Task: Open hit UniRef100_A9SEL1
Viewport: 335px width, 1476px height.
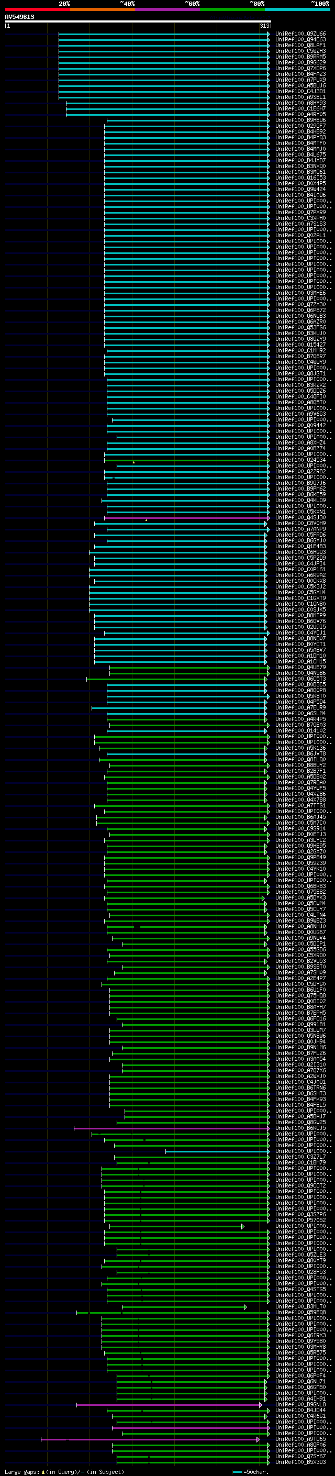Action: click(300, 97)
